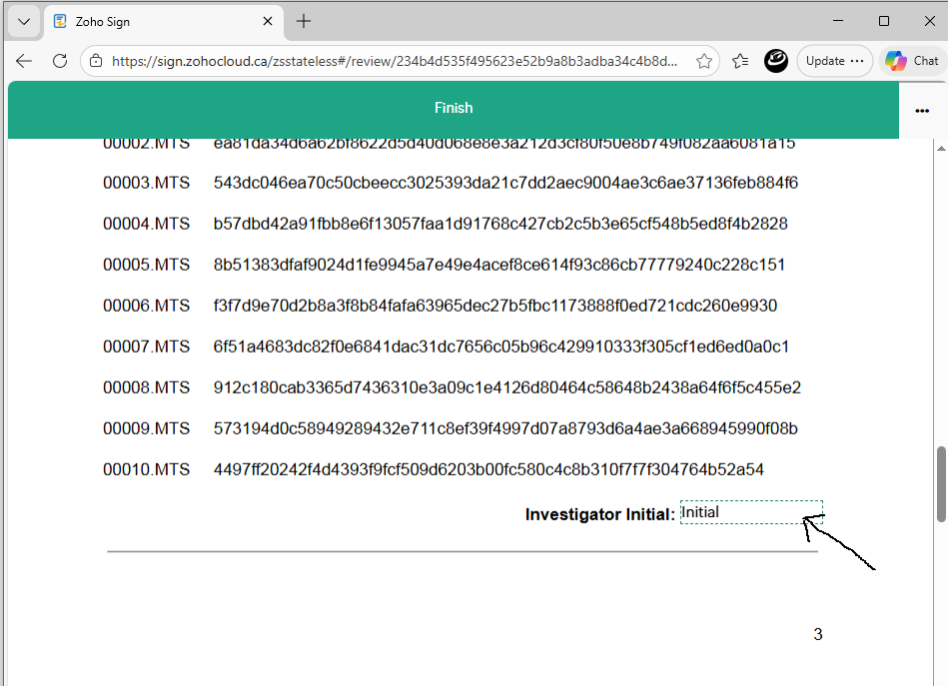Image resolution: width=948 pixels, height=686 pixels.
Task: Reload the page with the refresh icon
Action: (59, 61)
